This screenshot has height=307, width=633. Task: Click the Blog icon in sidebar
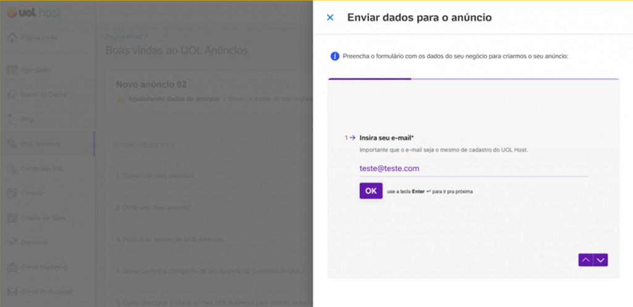click(x=12, y=119)
